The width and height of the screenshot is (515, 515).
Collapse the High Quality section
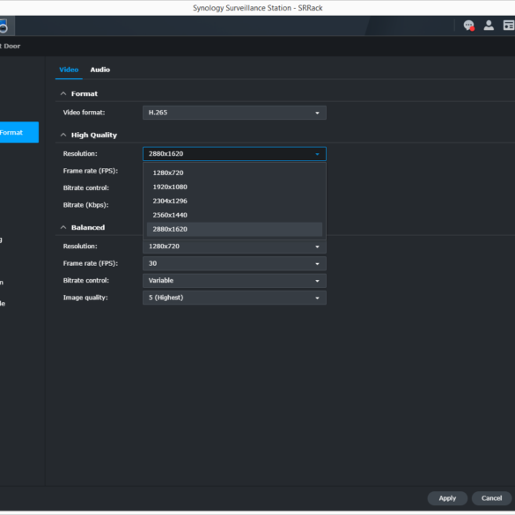pyautogui.click(x=63, y=135)
